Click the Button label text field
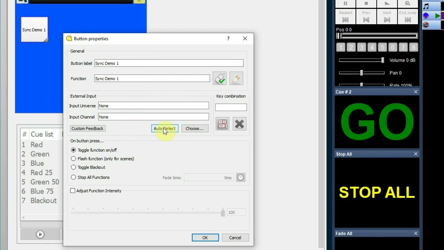Image resolution: width=444 pixels, height=250 pixels. [169, 63]
